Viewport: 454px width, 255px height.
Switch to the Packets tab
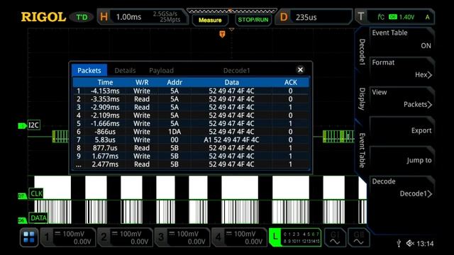coord(89,71)
